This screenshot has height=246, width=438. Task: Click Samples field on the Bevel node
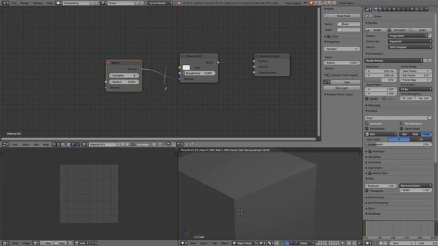coord(124,75)
